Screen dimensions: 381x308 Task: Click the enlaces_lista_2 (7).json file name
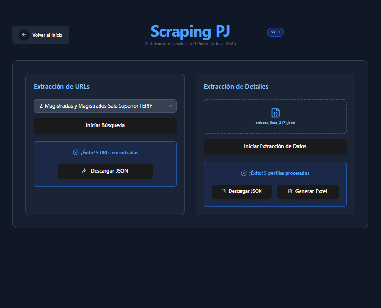coord(275,123)
